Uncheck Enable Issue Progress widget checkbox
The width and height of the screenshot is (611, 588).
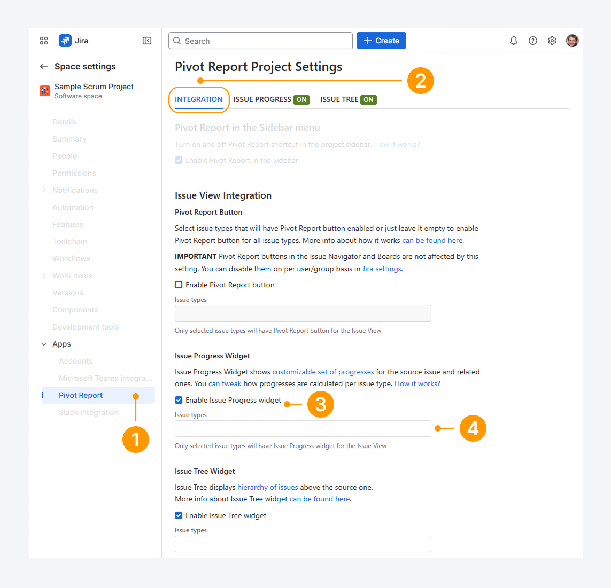[x=179, y=400]
